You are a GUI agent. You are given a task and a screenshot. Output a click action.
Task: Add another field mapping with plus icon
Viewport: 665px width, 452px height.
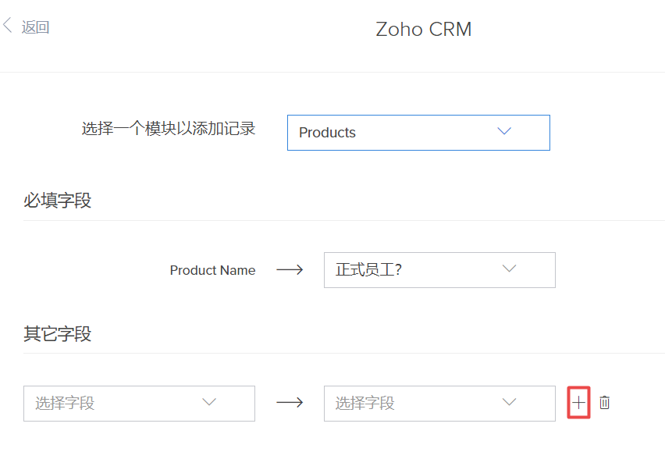(578, 403)
